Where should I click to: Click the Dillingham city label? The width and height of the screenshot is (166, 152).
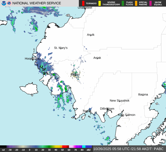click(x=107, y=109)
